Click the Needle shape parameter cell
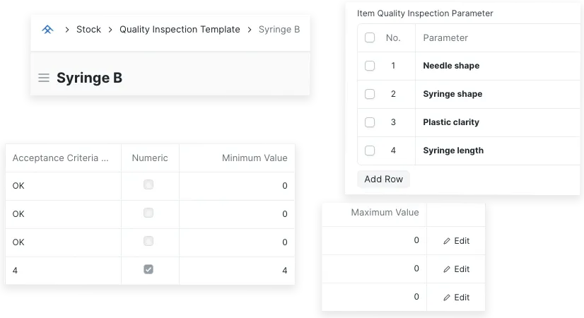This screenshot has height=318, width=584. tap(495, 66)
